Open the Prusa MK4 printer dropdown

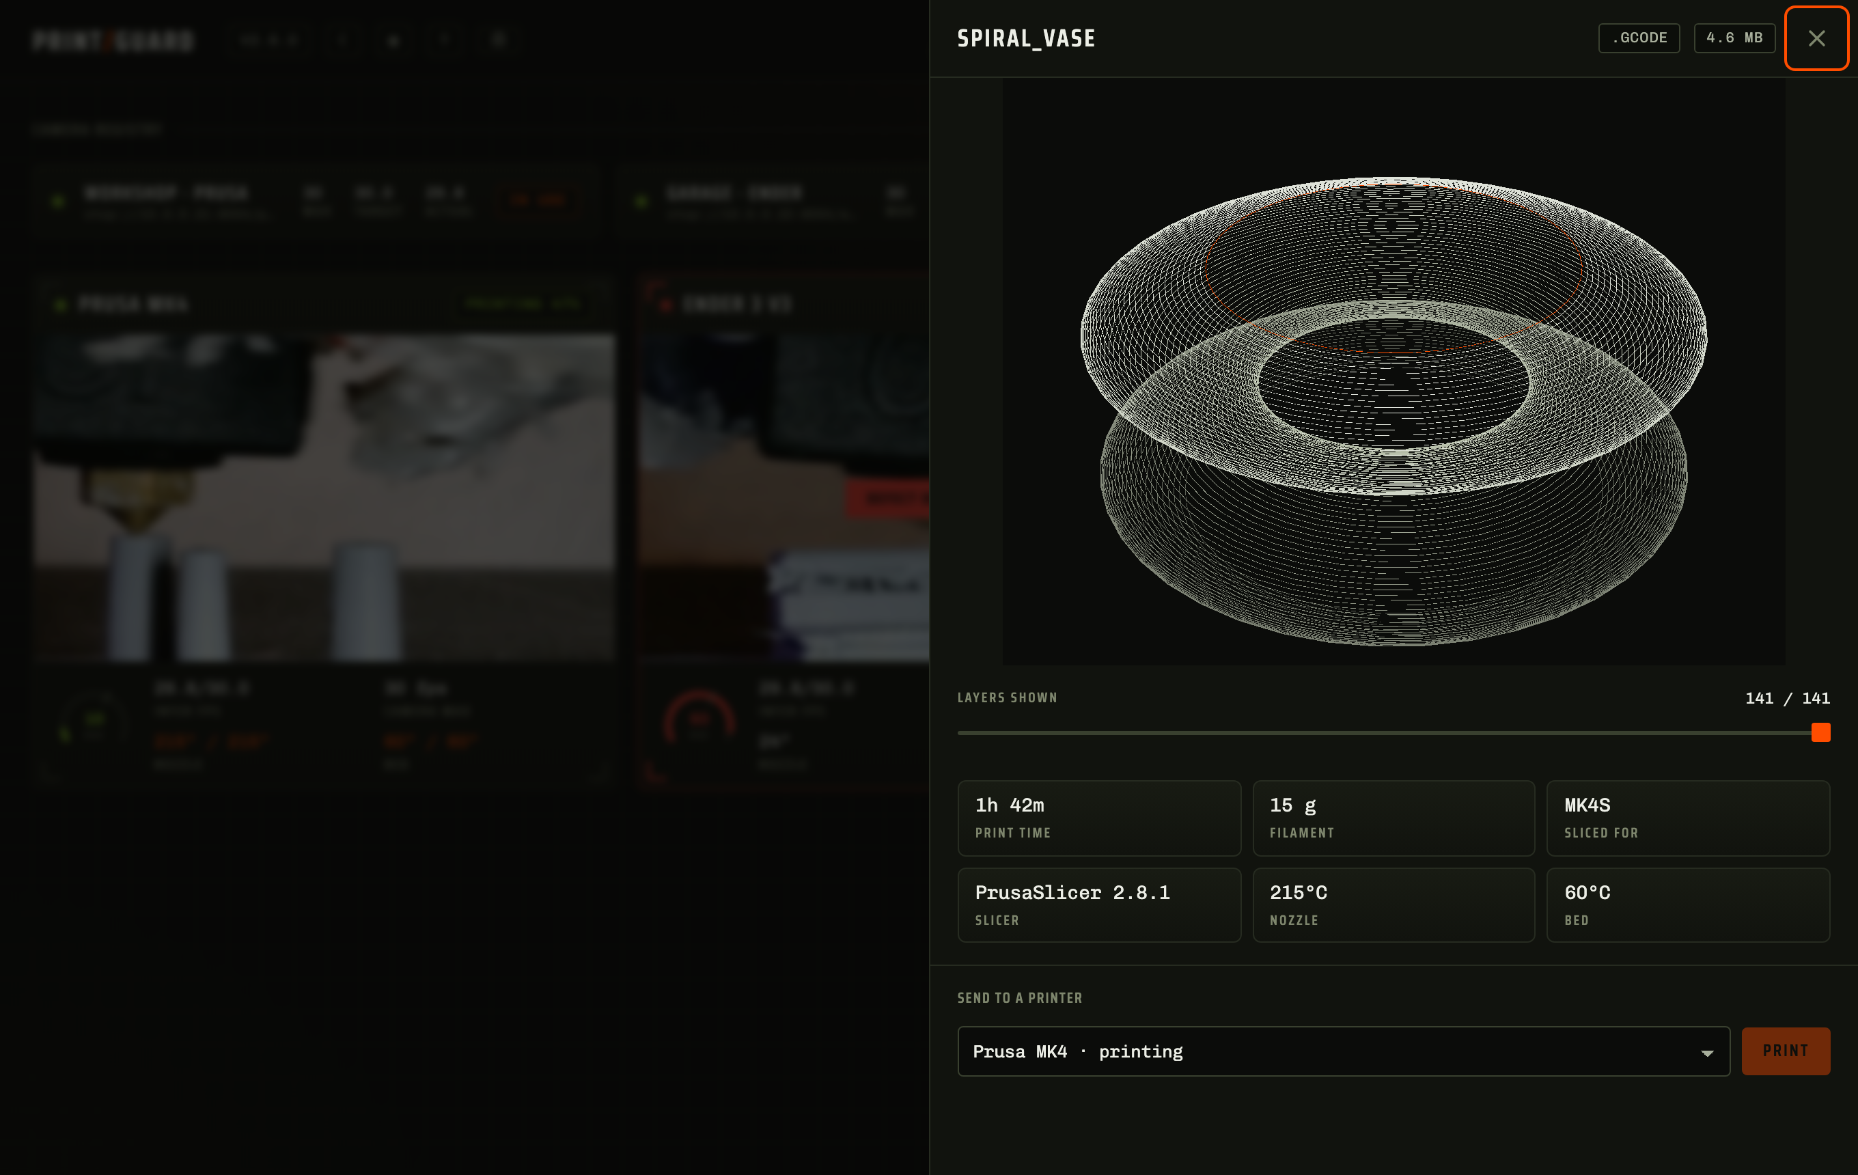1344,1051
